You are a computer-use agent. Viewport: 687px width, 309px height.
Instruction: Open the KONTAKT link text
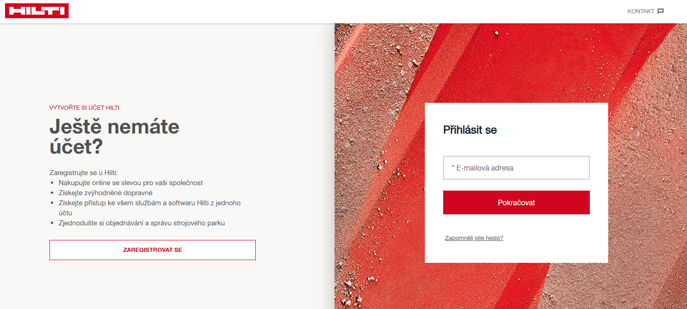[641, 11]
